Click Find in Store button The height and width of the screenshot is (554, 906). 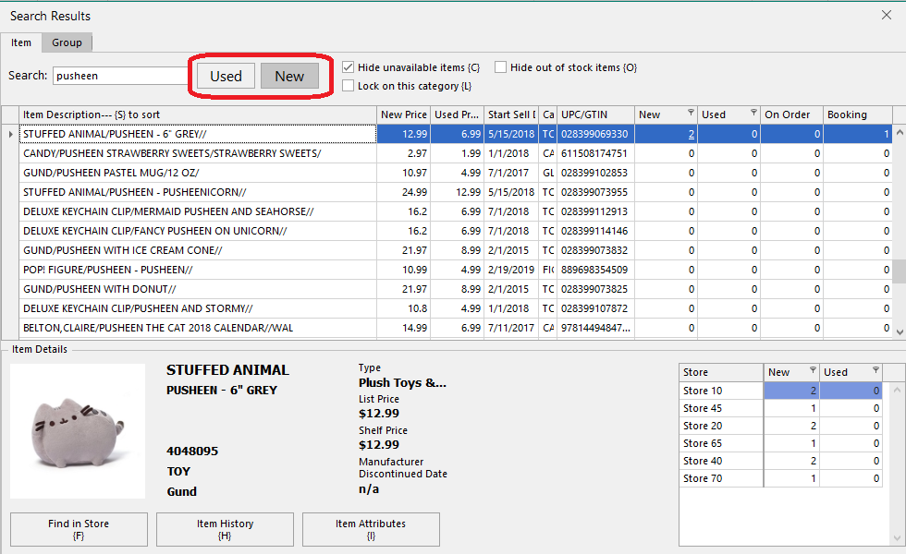click(x=79, y=529)
